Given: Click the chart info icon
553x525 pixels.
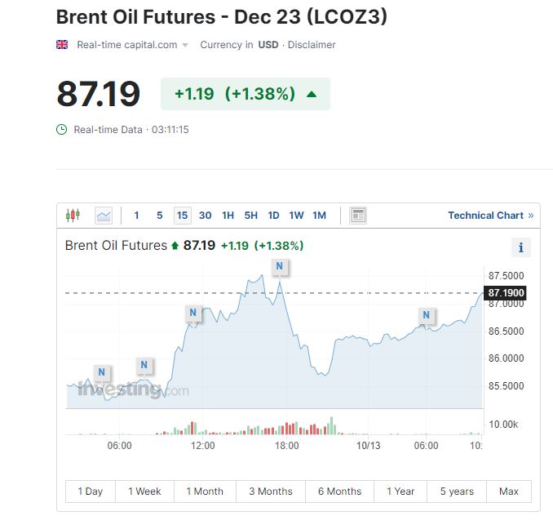Looking at the screenshot, I should pos(520,247).
